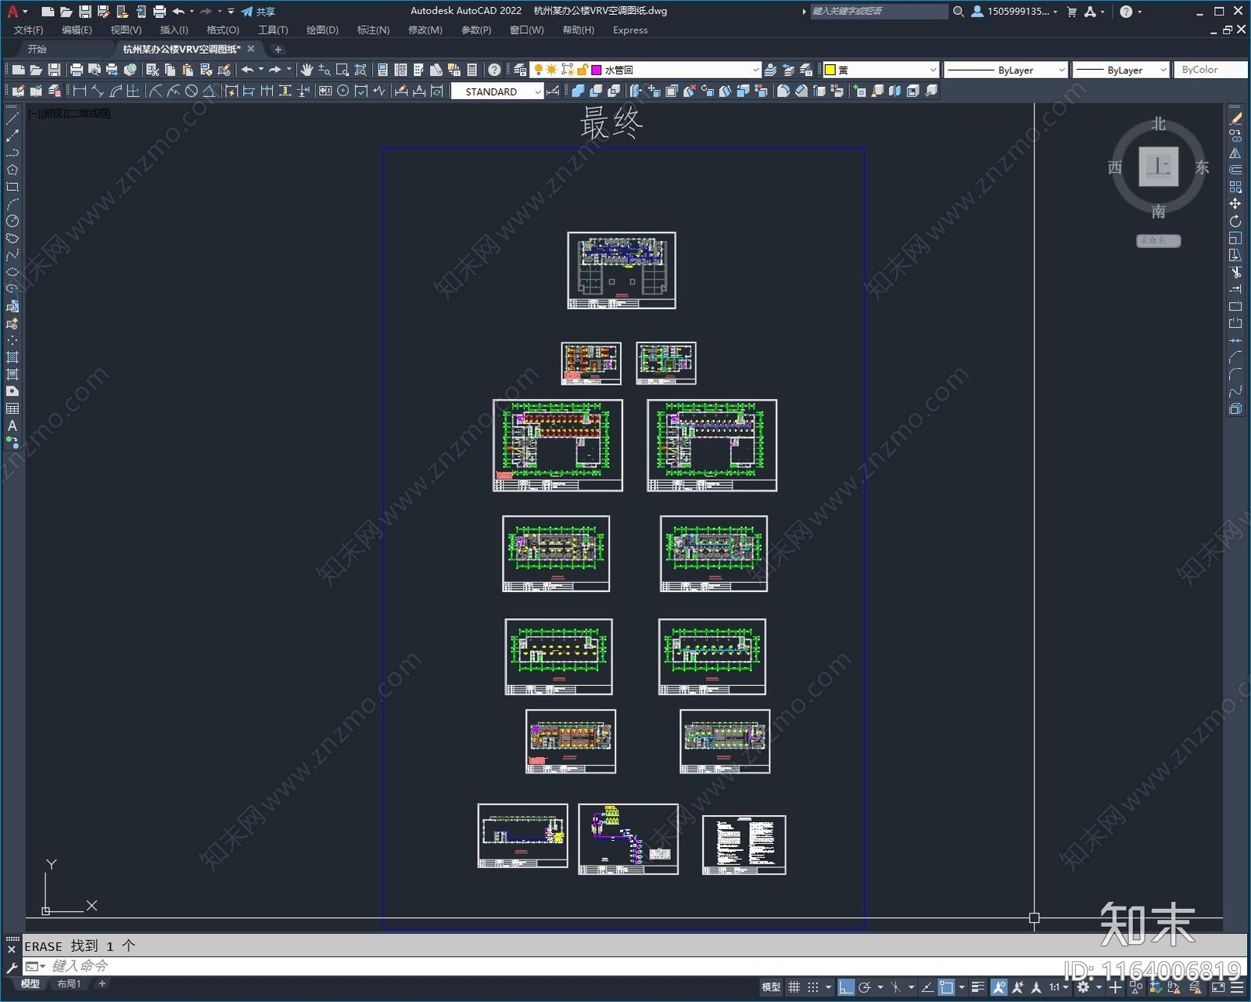
Task: Toggle grid display in status bar
Action: pyautogui.click(x=794, y=987)
